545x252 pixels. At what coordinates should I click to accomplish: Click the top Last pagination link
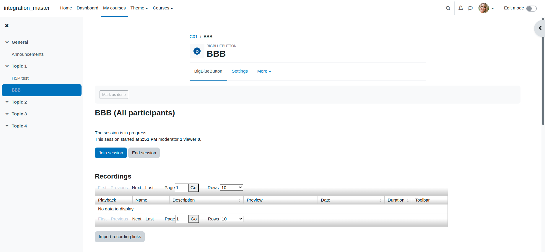149,188
